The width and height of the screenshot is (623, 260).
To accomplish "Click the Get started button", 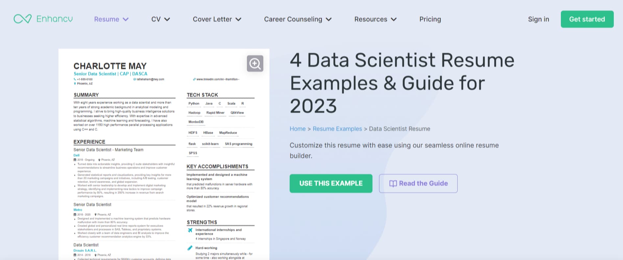I will pyautogui.click(x=587, y=19).
